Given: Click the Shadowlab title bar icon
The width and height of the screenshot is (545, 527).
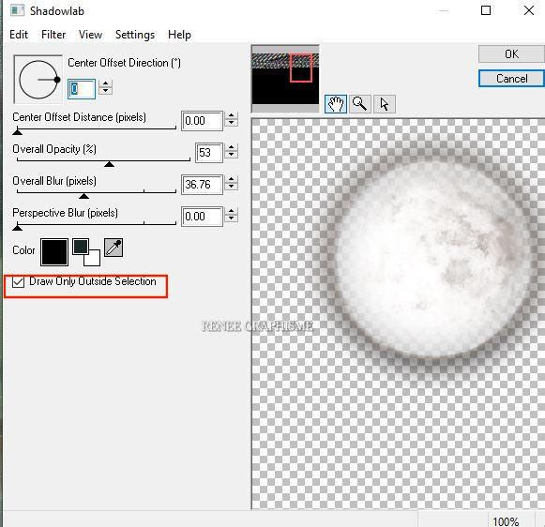Looking at the screenshot, I should 17,10.
